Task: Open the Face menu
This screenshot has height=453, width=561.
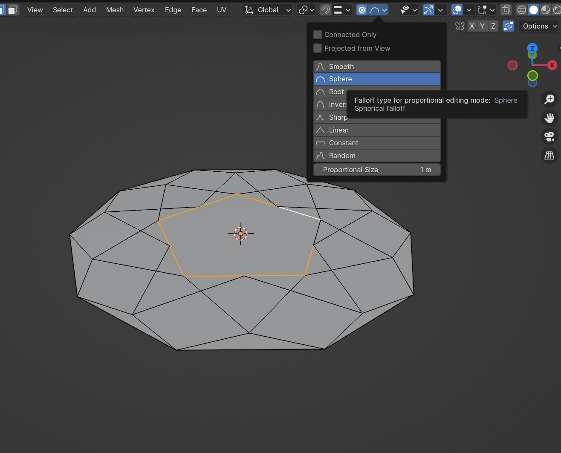Action: (199, 10)
